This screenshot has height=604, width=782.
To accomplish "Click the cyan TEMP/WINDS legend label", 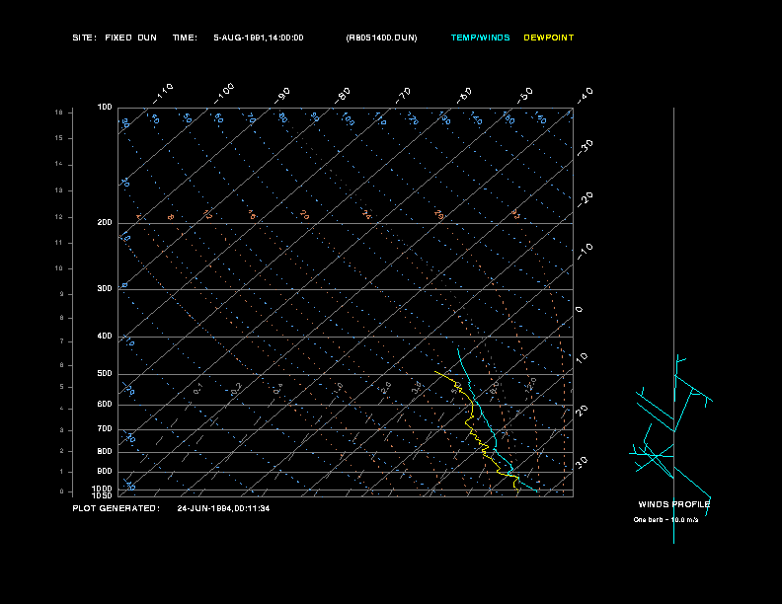I will click(x=480, y=38).
